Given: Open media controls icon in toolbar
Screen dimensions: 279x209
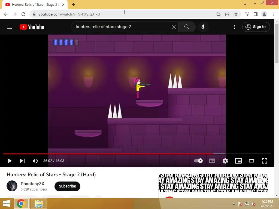Looking at the screenshot, I should tap(247, 14).
